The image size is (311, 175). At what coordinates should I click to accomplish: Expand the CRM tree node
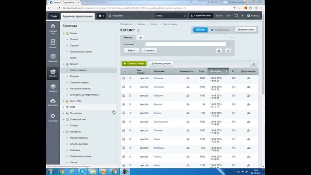click(x=64, y=107)
